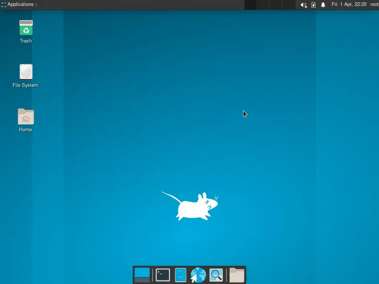Viewport: 379px width, 284px height.
Task: Click the muted volume icon
Action: pos(303,4)
